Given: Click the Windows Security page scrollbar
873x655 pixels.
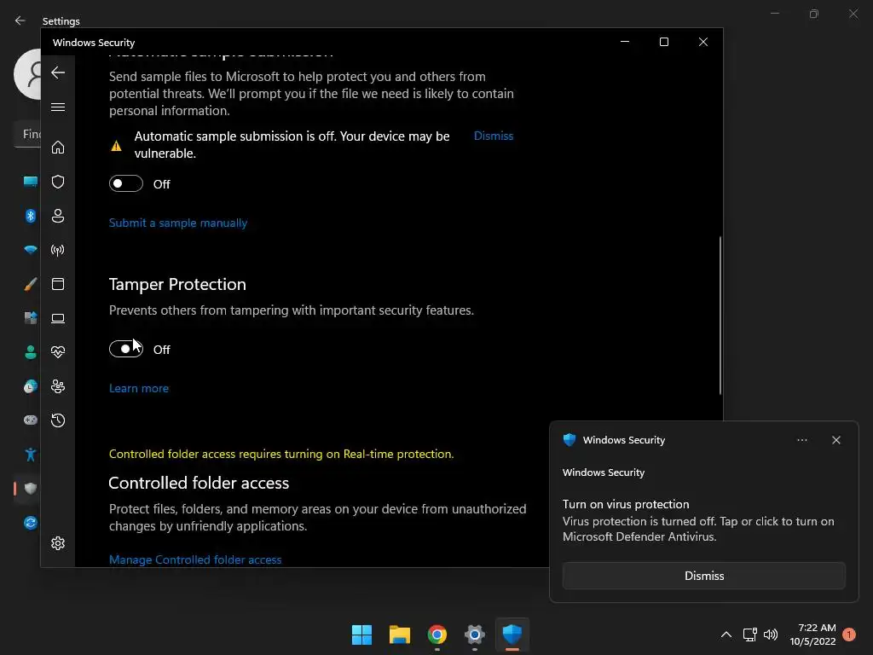Looking at the screenshot, I should [720, 316].
